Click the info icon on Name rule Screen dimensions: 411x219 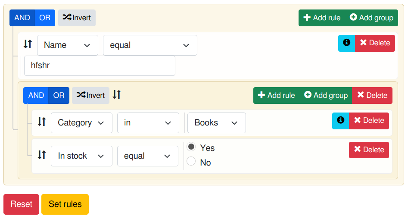[x=346, y=43]
